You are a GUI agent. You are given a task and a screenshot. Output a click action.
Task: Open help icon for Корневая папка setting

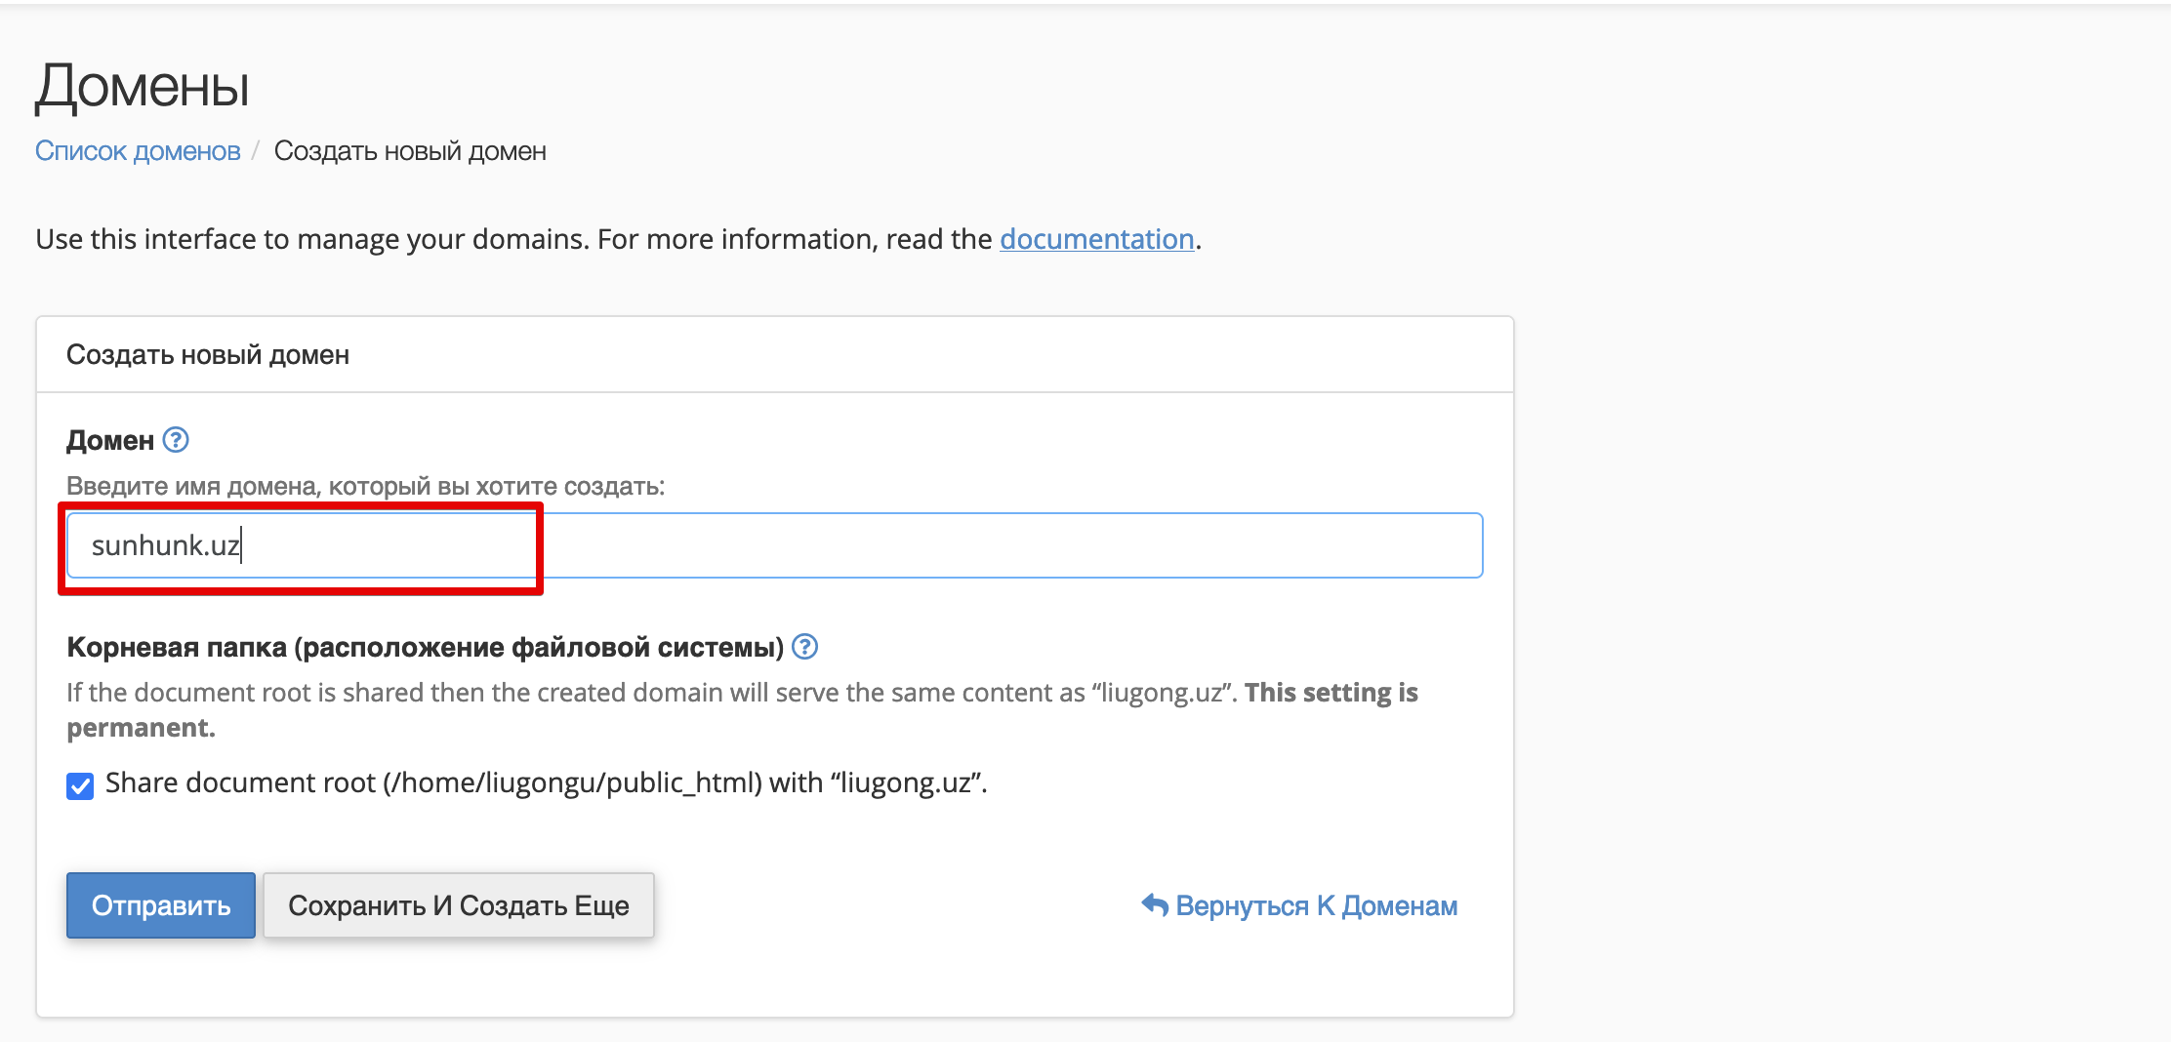[x=804, y=647]
